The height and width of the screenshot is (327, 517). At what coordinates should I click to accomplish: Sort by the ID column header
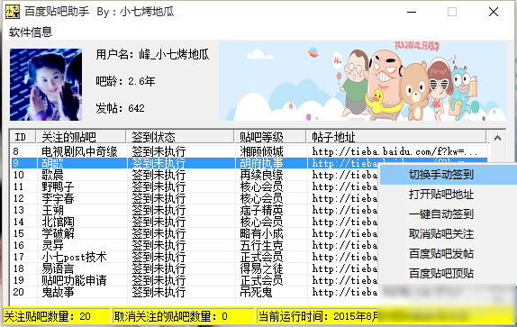click(x=23, y=137)
